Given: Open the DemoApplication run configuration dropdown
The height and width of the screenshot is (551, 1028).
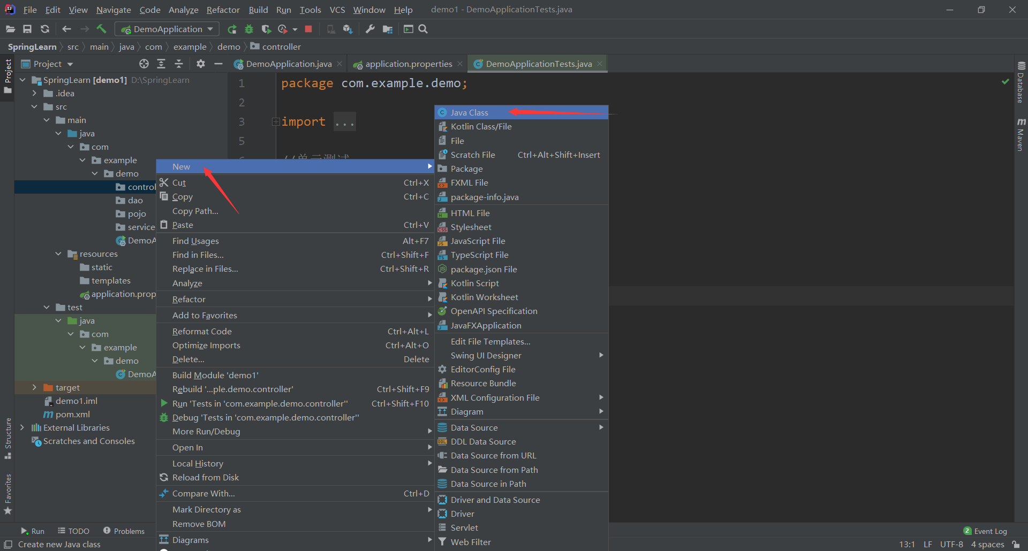Looking at the screenshot, I should [x=167, y=29].
